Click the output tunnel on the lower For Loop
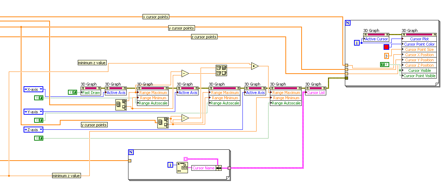This screenshot has width=448, height=189. pyautogui.click(x=229, y=168)
